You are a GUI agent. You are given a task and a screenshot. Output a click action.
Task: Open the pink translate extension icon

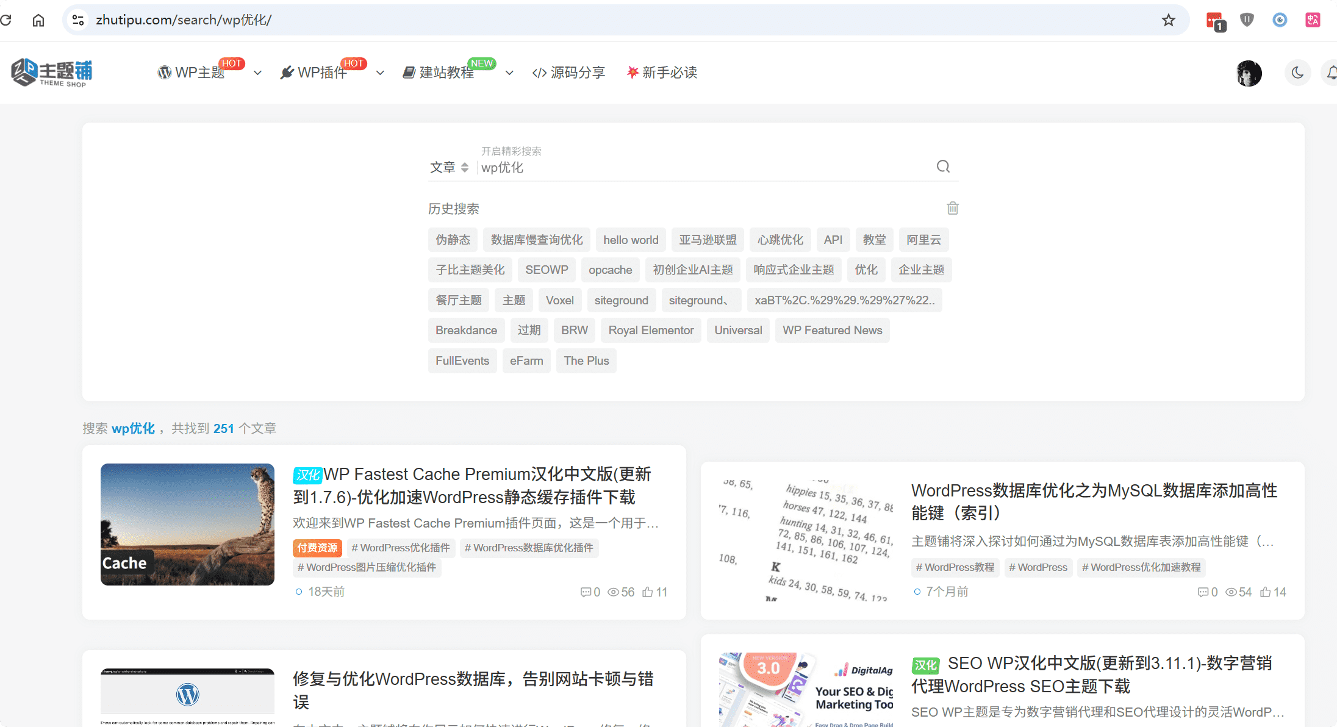1313,20
